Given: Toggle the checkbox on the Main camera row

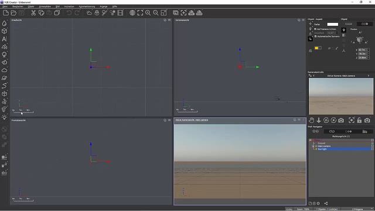Looking at the screenshot, I should tap(373, 146).
